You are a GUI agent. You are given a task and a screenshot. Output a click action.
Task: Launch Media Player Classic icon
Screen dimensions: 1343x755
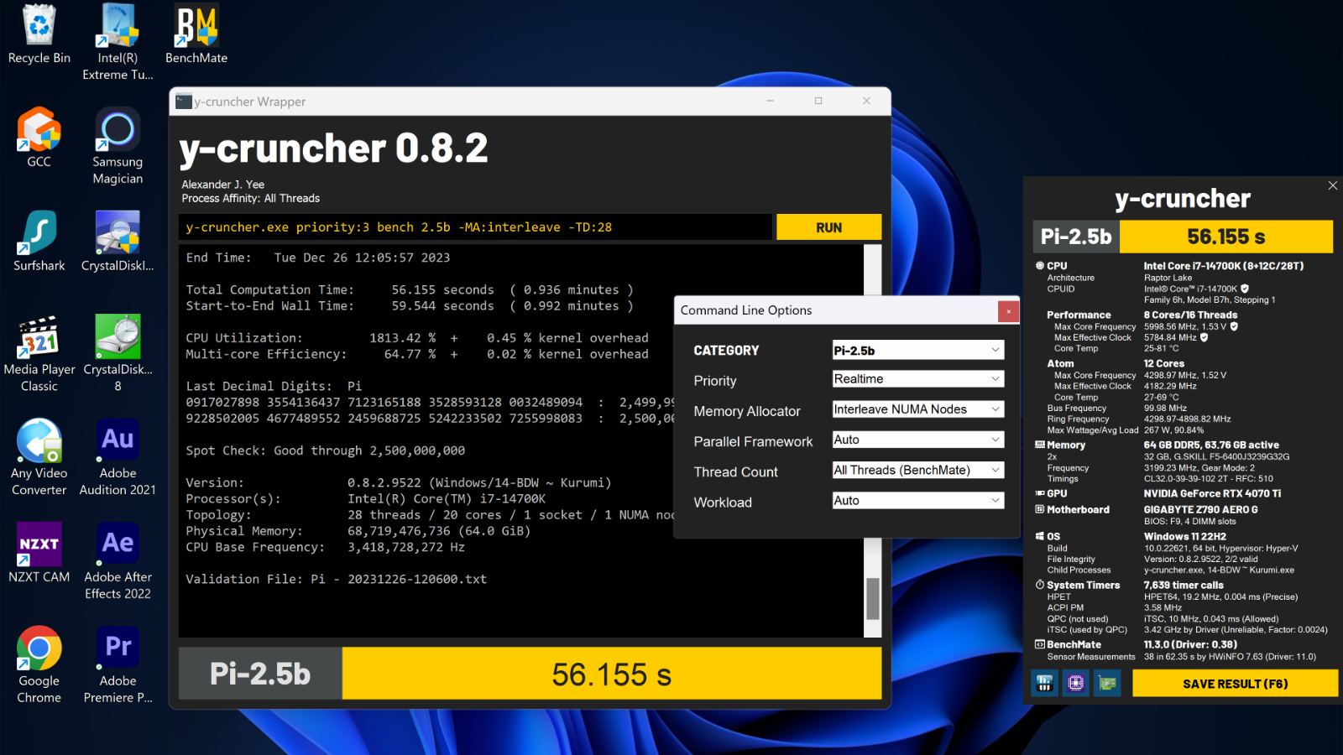pyautogui.click(x=39, y=354)
